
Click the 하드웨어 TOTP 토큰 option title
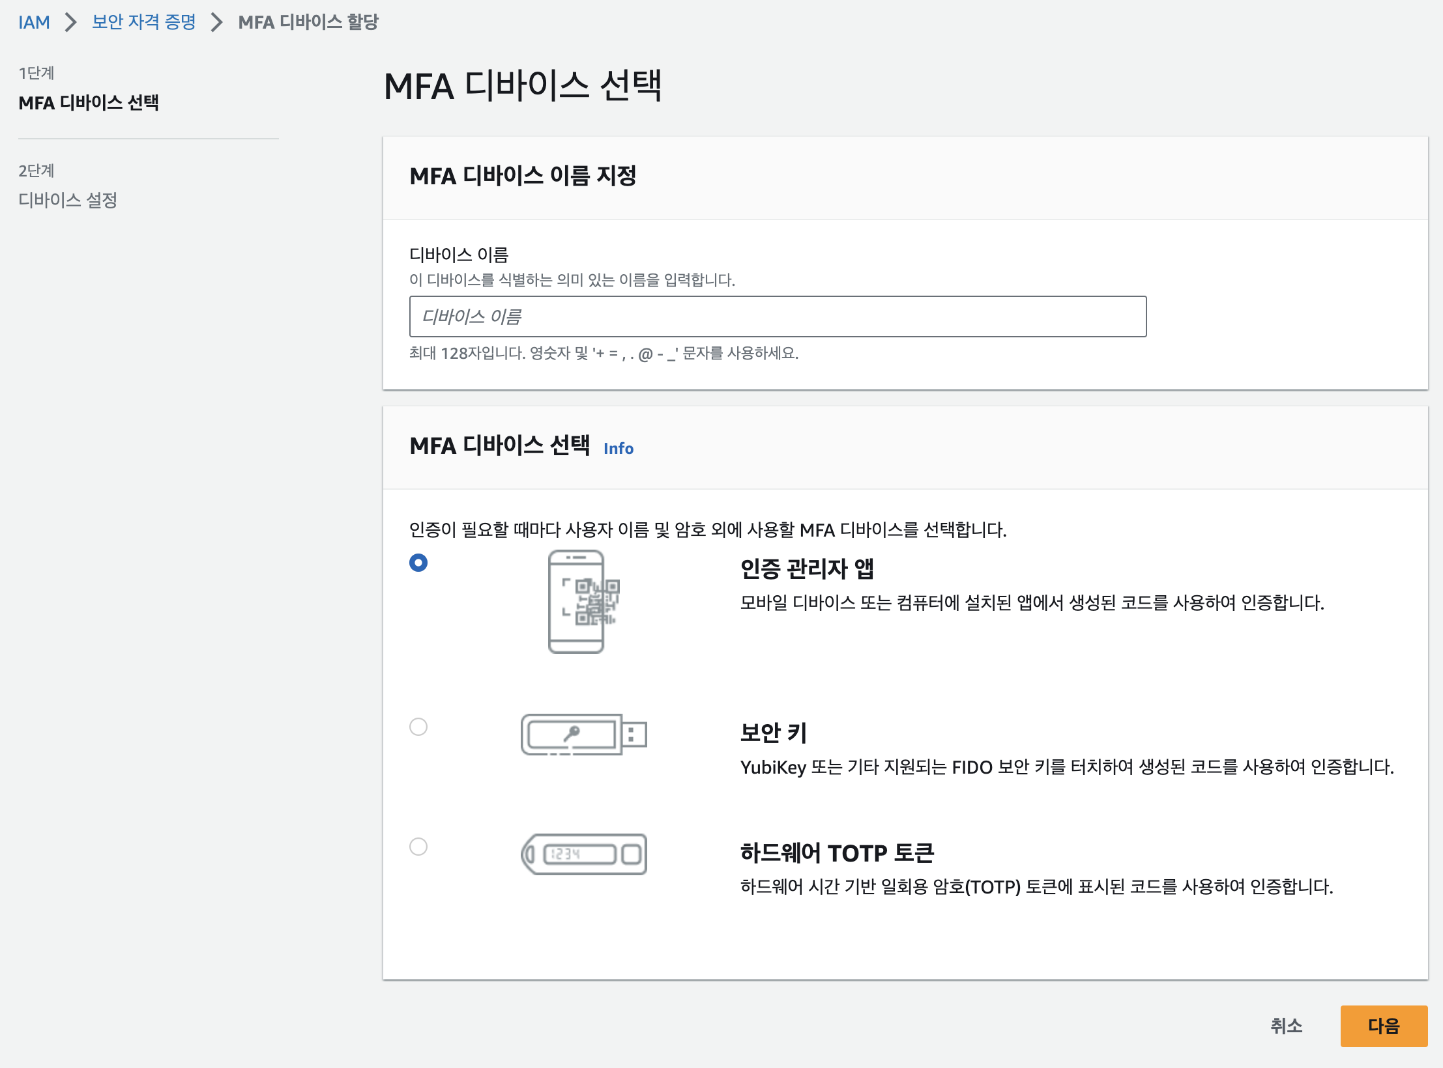coord(837,852)
